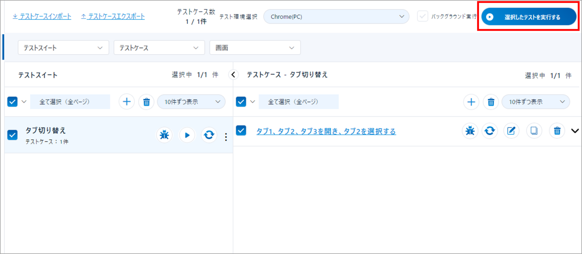Open the テスト環境選択 Chrome(PC) dropdown
The height and width of the screenshot is (254, 582).
pos(336,17)
